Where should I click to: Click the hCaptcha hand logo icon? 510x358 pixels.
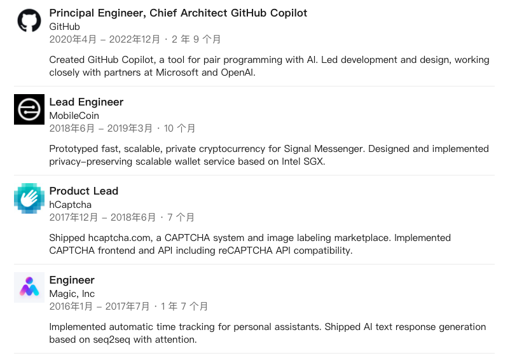(29, 198)
